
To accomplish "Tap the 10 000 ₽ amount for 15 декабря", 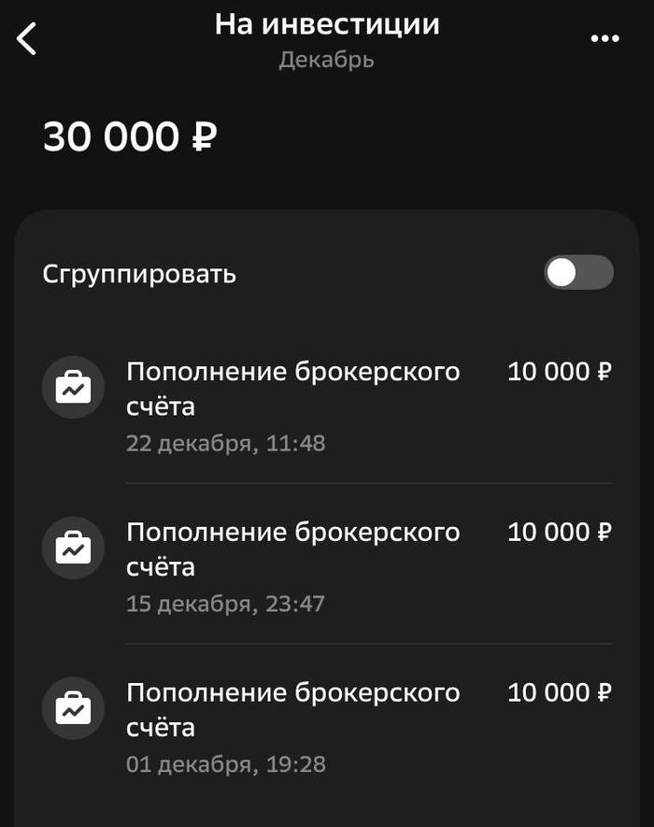I will [x=560, y=533].
